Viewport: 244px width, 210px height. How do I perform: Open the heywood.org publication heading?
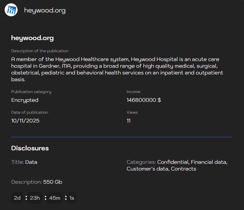pos(32,38)
